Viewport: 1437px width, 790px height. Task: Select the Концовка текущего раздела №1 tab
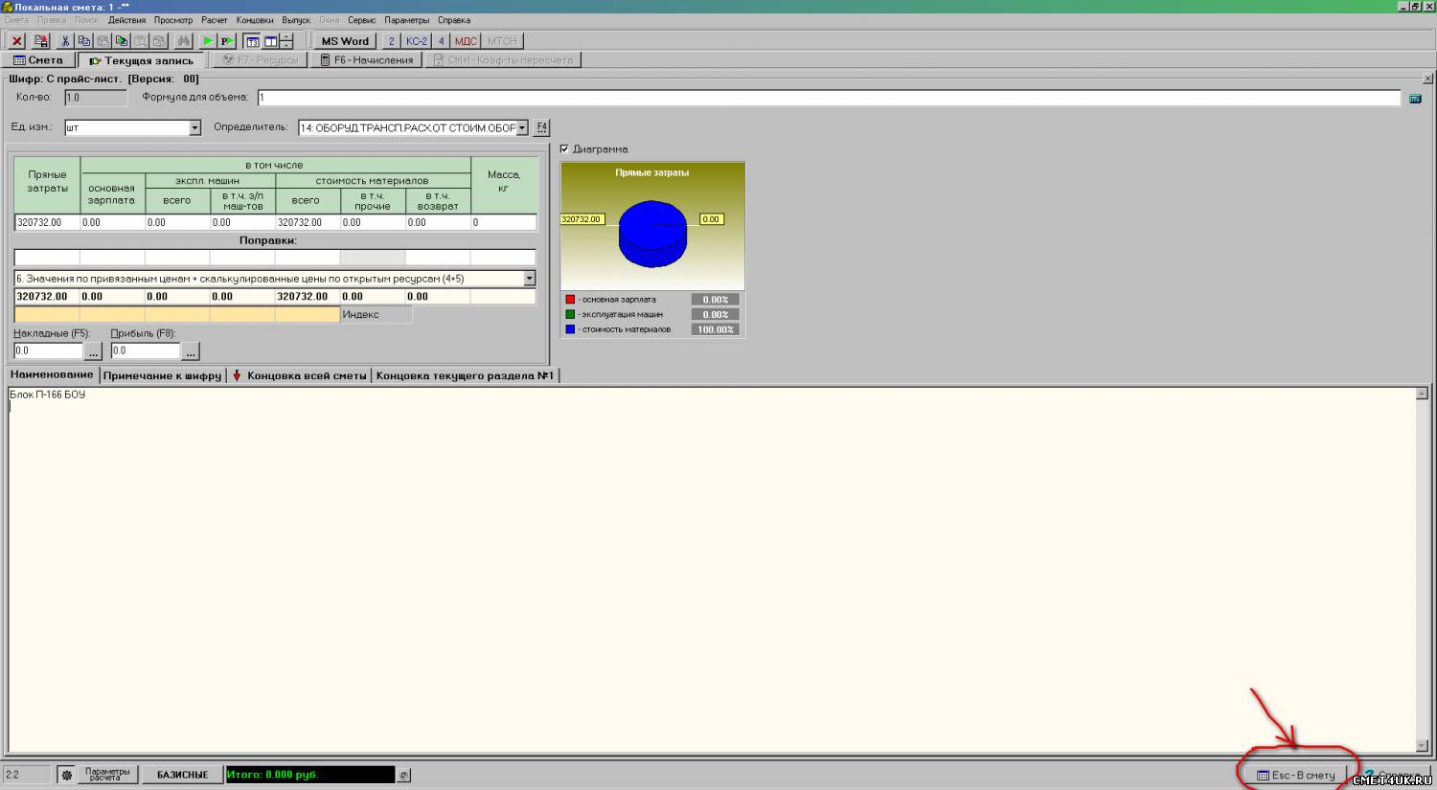click(465, 375)
